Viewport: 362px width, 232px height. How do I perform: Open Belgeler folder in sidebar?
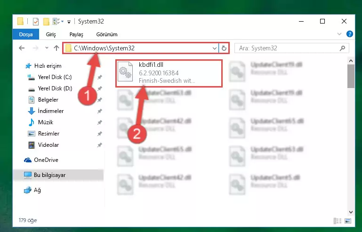coord(48,100)
